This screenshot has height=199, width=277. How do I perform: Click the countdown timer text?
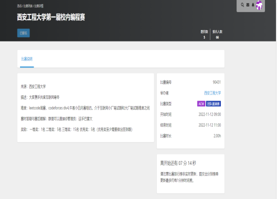click(178, 163)
